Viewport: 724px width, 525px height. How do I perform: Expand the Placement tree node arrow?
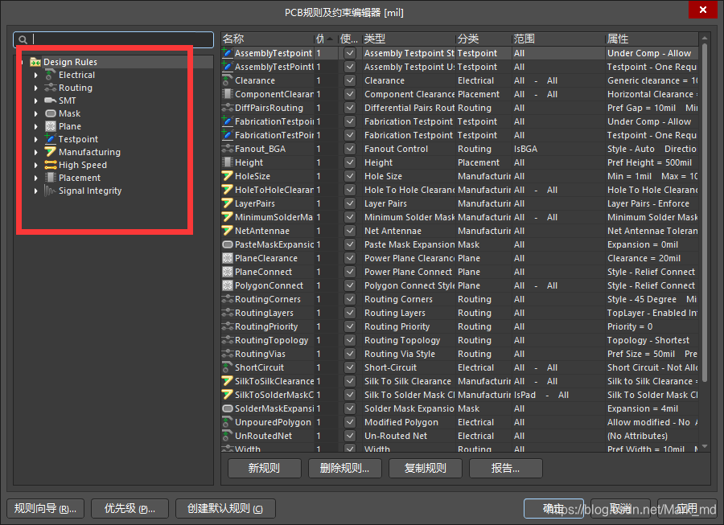click(36, 178)
